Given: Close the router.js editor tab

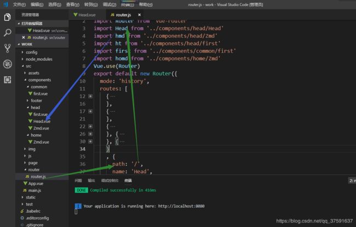Looking at the screenshot, I should pyautogui.click(x=140, y=15).
